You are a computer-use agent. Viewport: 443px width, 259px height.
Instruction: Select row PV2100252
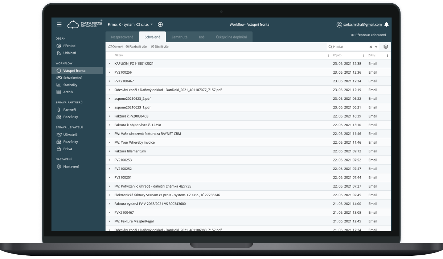click(x=248, y=169)
